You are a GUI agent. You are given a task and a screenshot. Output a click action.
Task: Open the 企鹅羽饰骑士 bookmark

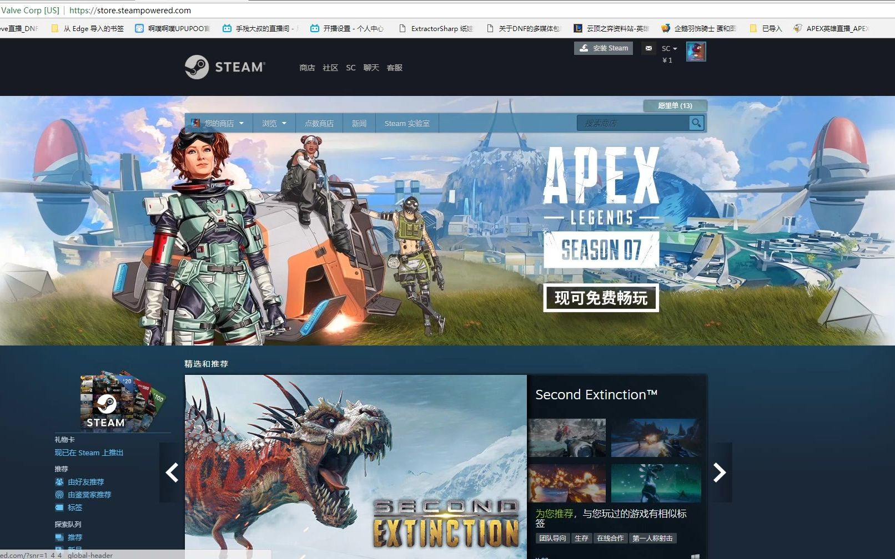(x=698, y=28)
